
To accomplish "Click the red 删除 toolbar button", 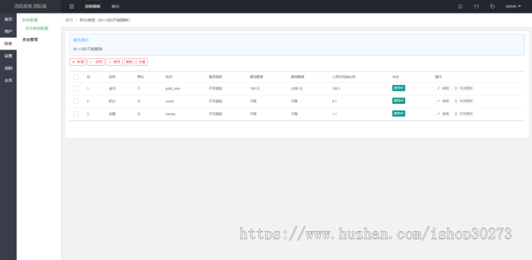I will coord(129,62).
